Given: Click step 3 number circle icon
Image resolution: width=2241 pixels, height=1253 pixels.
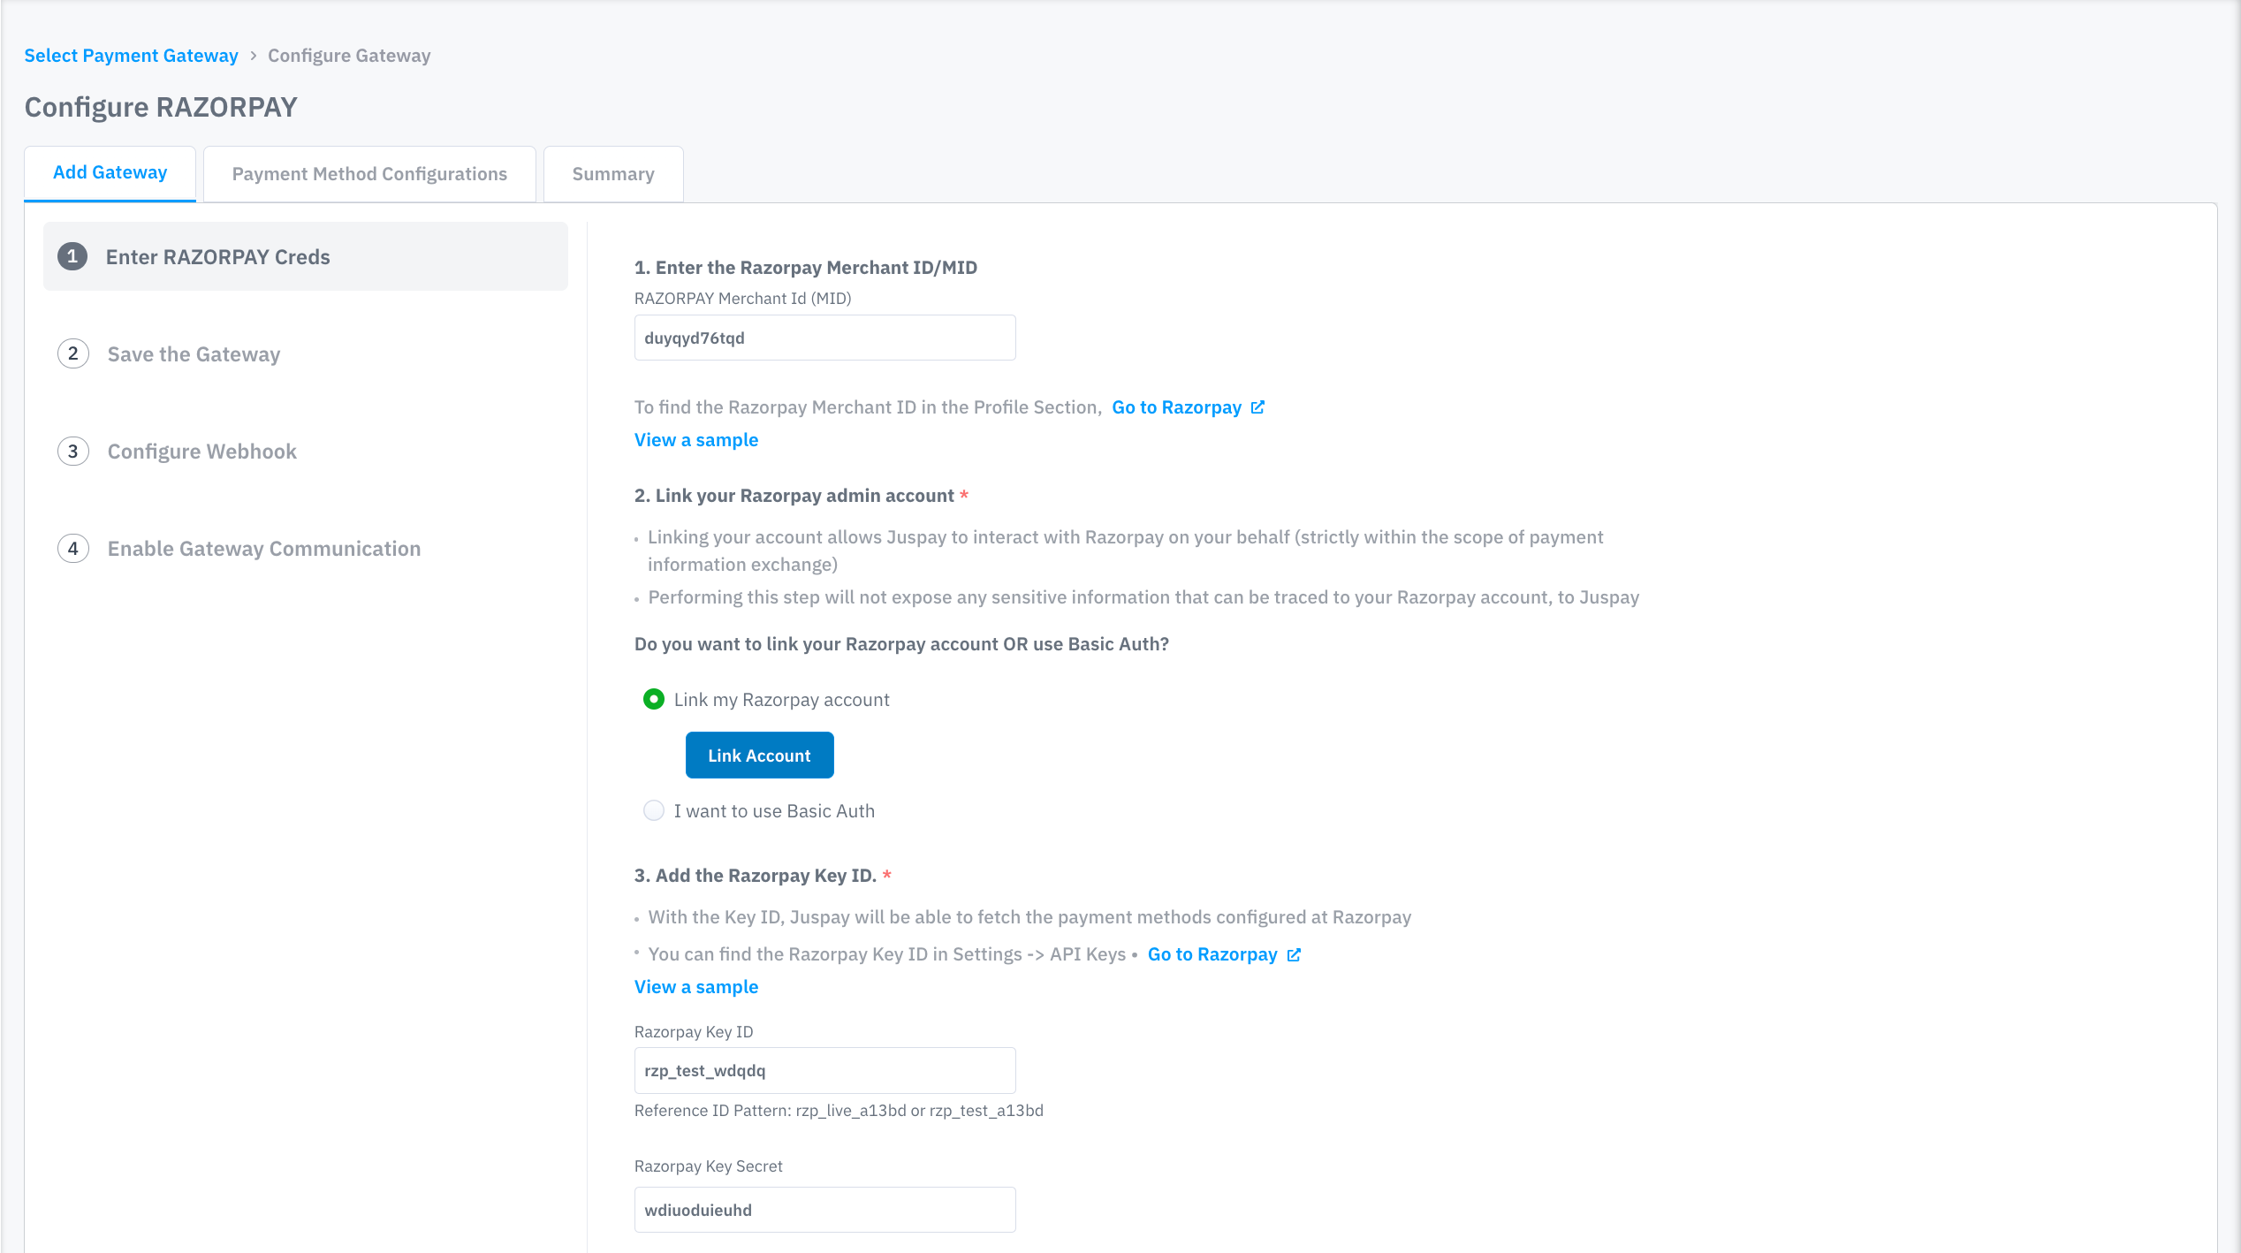Looking at the screenshot, I should tap(72, 452).
